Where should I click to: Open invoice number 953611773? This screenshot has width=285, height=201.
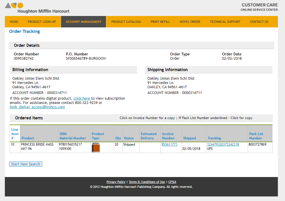click(169, 144)
